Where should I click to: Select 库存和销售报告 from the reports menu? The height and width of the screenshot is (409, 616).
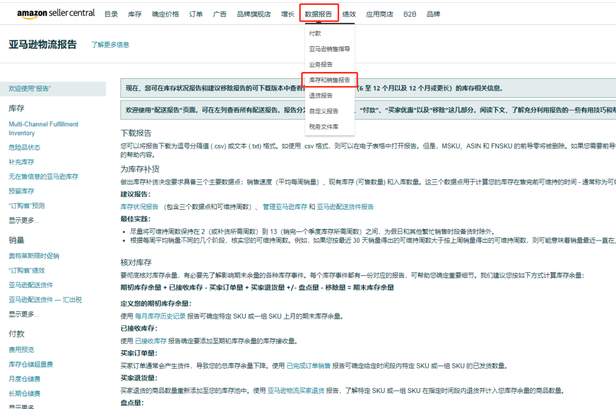(329, 80)
